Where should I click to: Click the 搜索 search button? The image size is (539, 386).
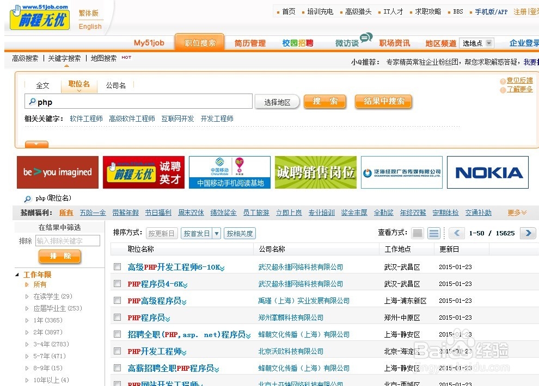(x=325, y=102)
